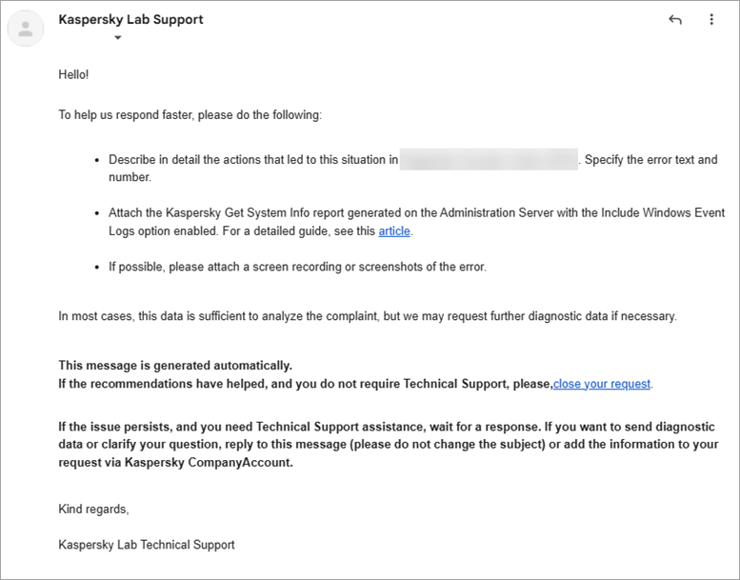Click the "Kaspersky Lab Technical Support" signature
The height and width of the screenshot is (580, 740).
click(147, 545)
